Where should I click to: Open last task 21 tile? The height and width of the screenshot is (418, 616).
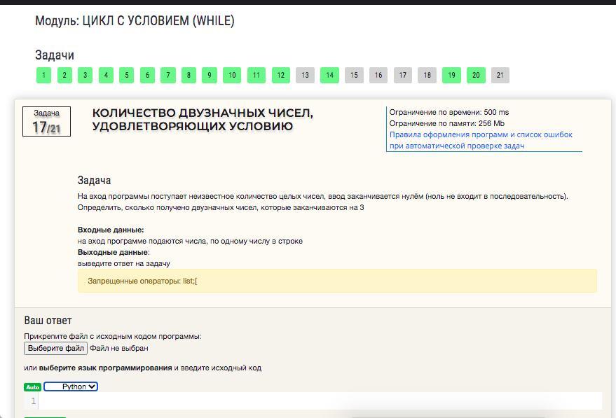click(x=500, y=75)
